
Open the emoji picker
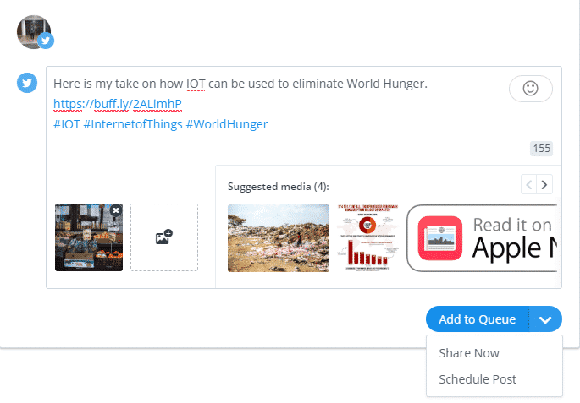pos(531,89)
